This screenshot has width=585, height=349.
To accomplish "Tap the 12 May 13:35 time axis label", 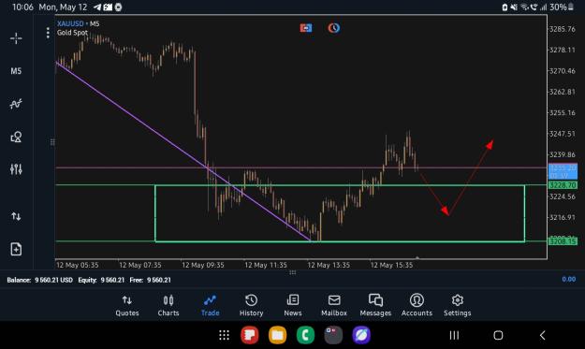I will coord(329,265).
